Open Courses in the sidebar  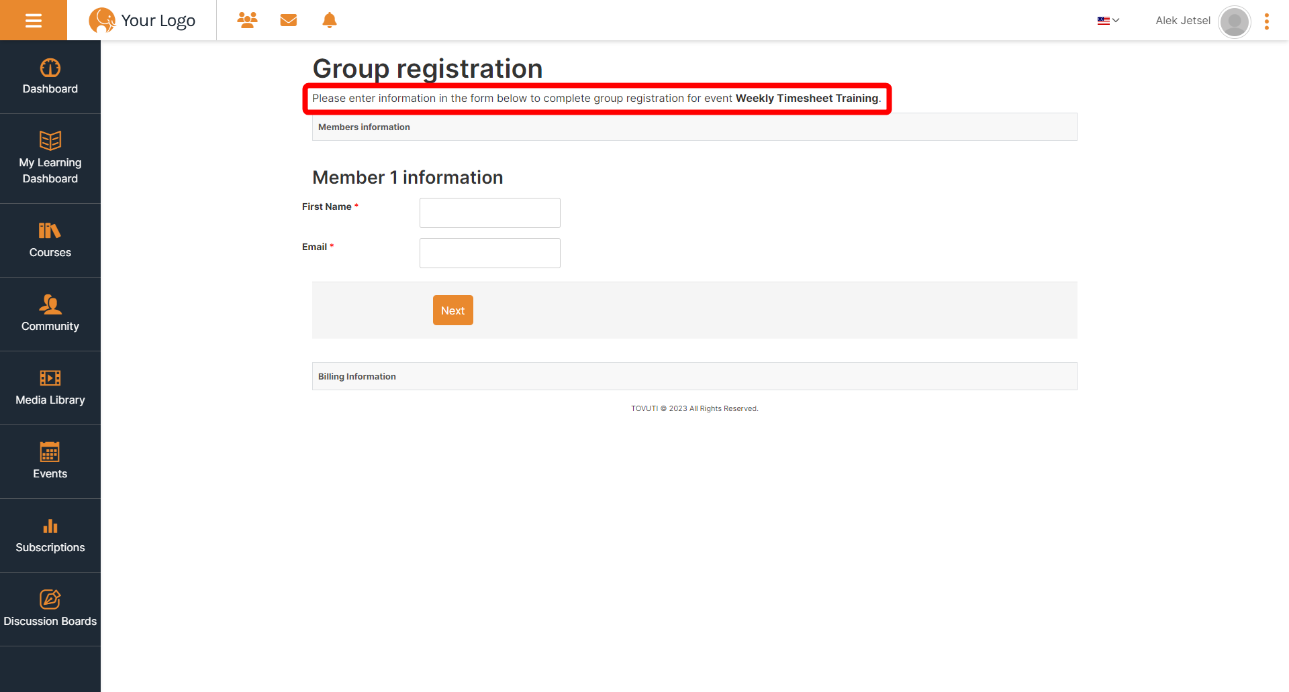(50, 241)
